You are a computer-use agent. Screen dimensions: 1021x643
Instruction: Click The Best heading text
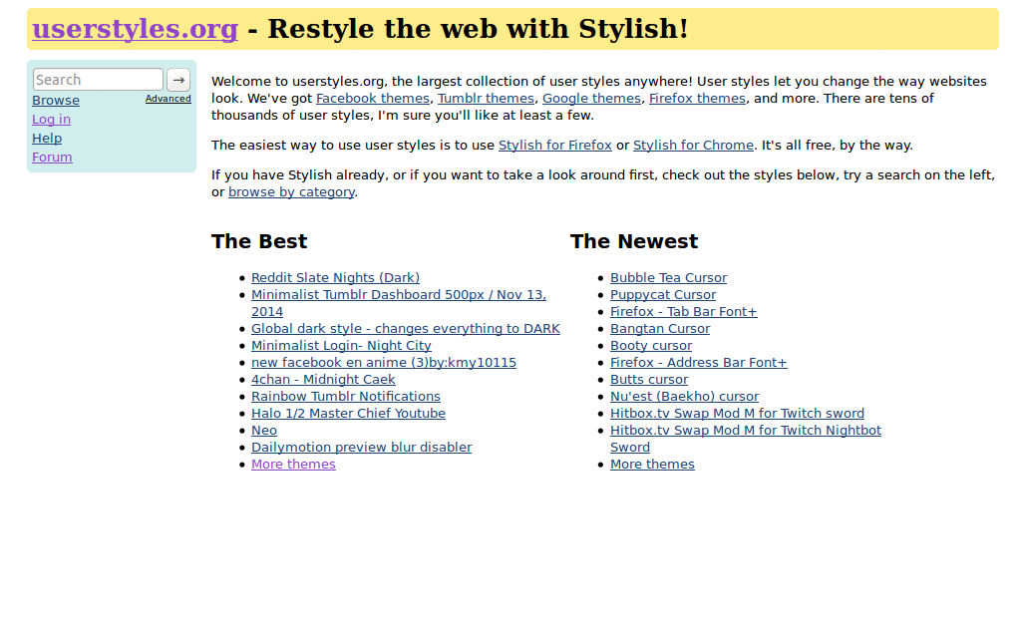259,241
